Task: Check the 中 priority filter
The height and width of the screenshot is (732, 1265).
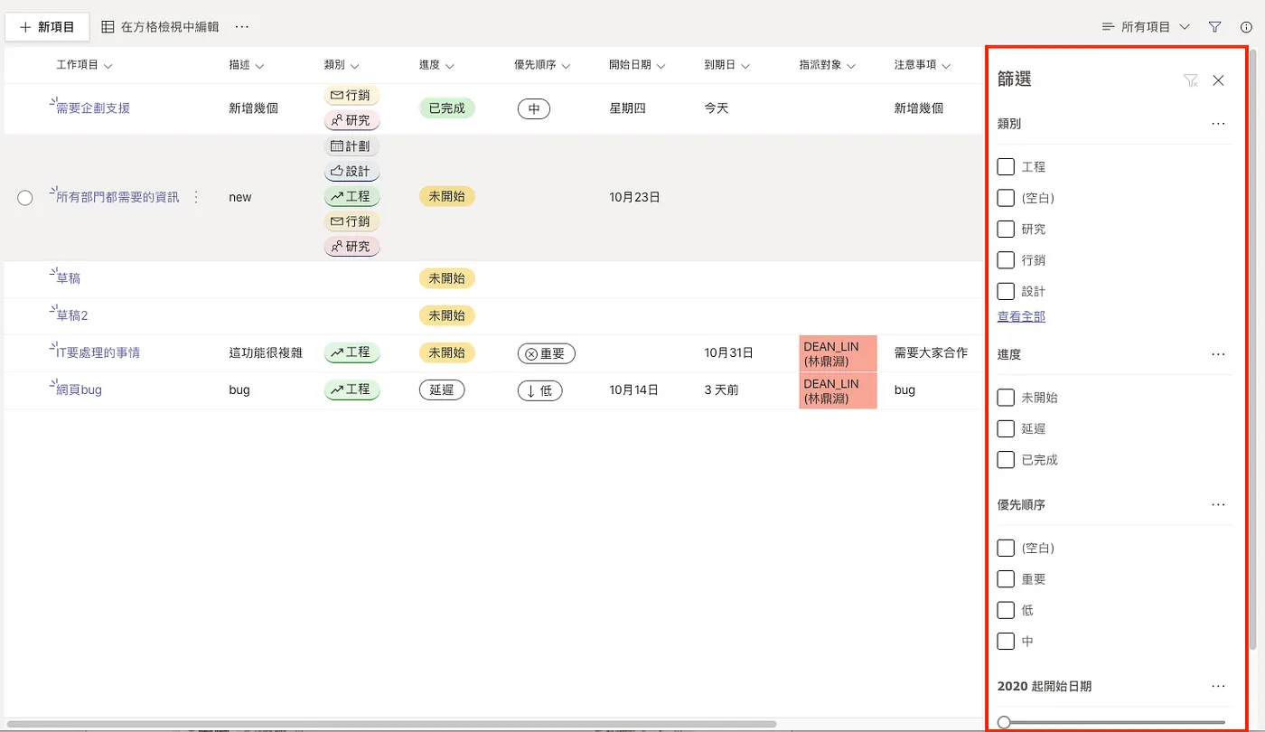Action: pos(1006,642)
